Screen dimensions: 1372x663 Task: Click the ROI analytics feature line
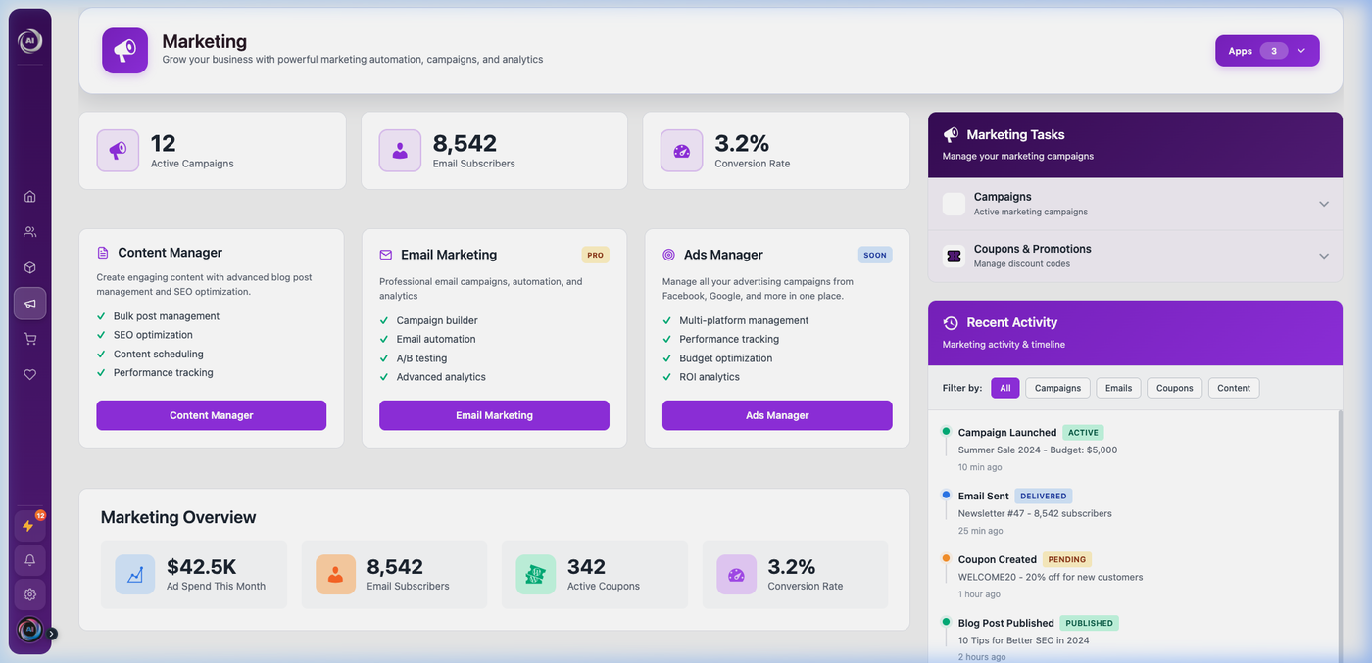[710, 377]
